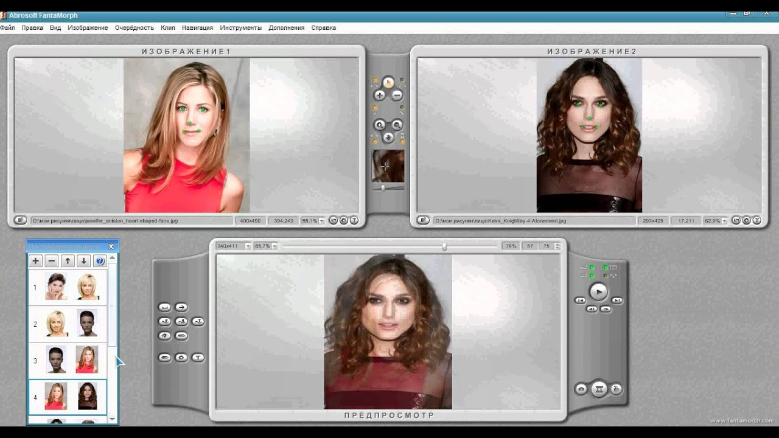
Task: Play the morph preview
Action: point(599,291)
